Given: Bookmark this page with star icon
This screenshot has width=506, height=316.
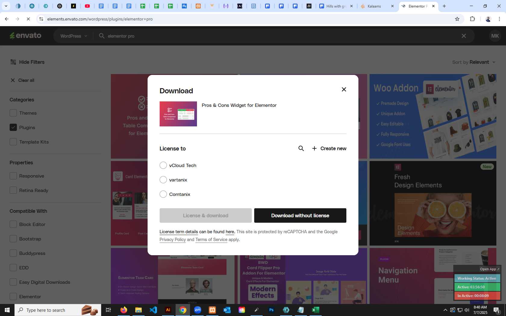Looking at the screenshot, I should click(457, 19).
